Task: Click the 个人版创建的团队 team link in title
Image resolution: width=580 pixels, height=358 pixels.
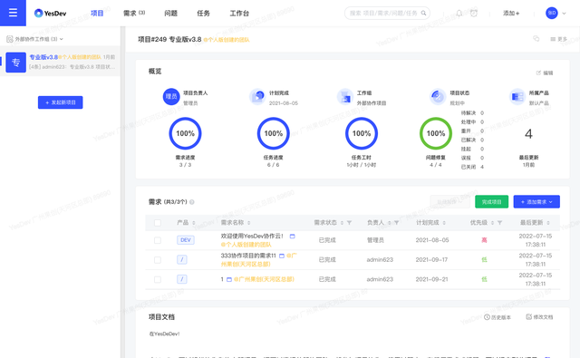Action: (x=227, y=40)
